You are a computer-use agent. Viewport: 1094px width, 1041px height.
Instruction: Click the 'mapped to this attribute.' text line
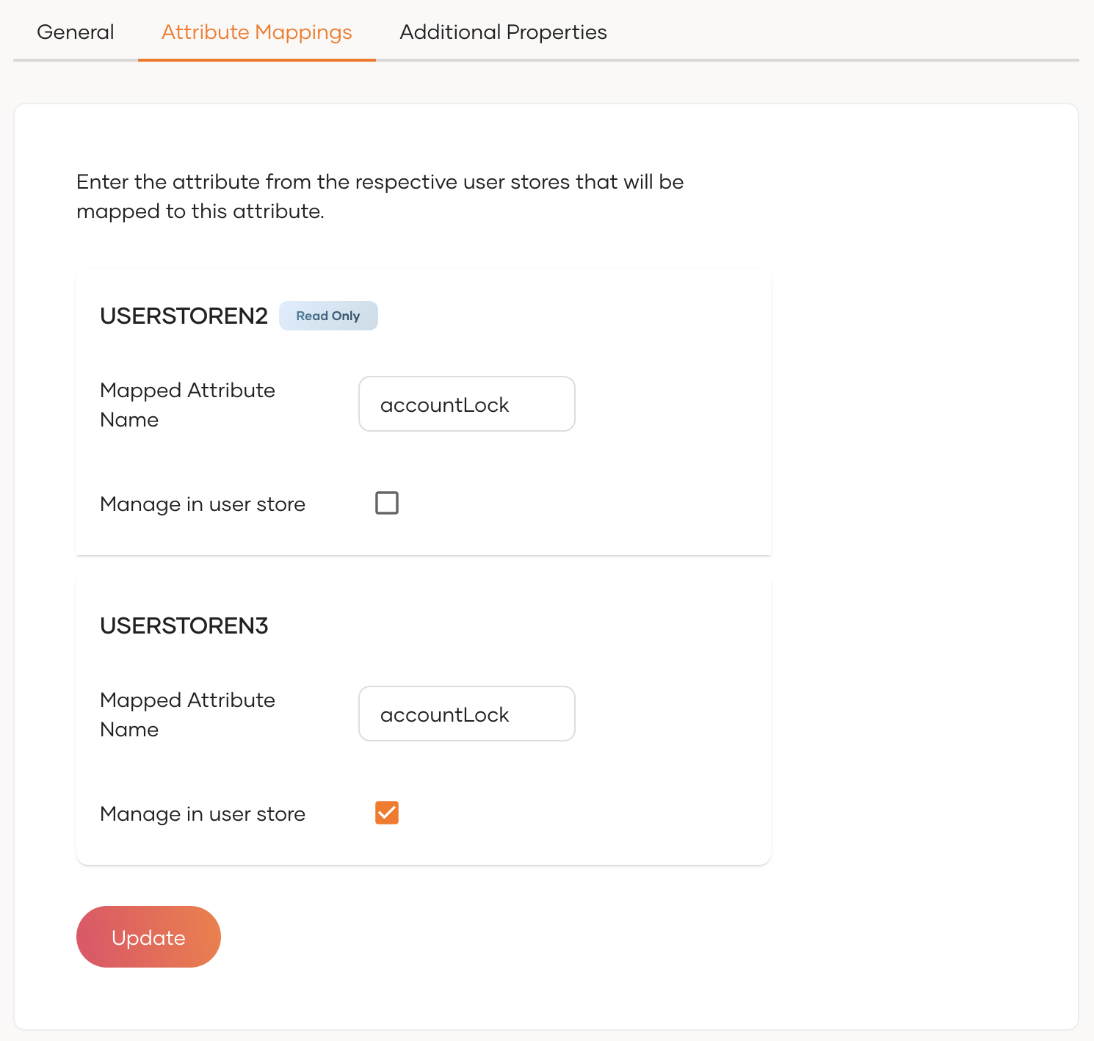click(200, 211)
